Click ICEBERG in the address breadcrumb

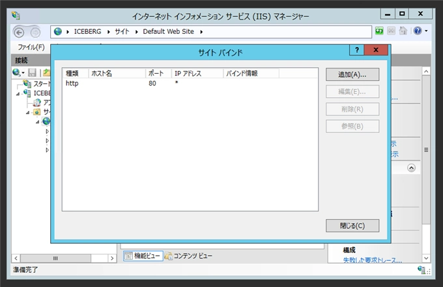click(x=87, y=32)
